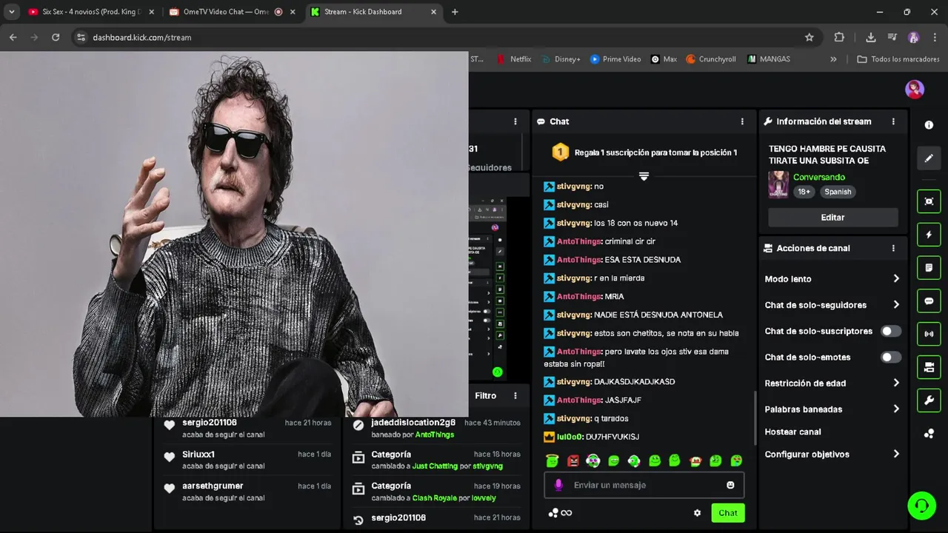Open Just Chatting category link

click(435, 466)
